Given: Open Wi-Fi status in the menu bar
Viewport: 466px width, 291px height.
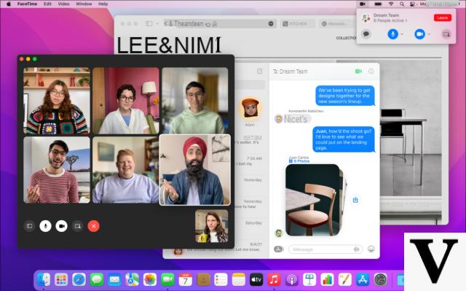Looking at the screenshot, I should pos(391,4).
